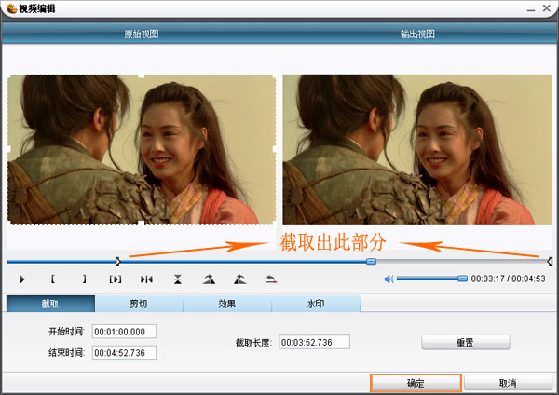559x395 pixels.
Task: Click the original view video preview
Action: [142, 149]
